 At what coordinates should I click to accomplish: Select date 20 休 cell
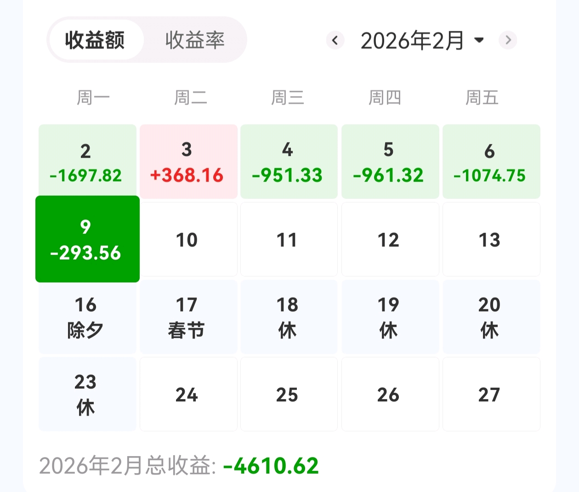point(491,317)
